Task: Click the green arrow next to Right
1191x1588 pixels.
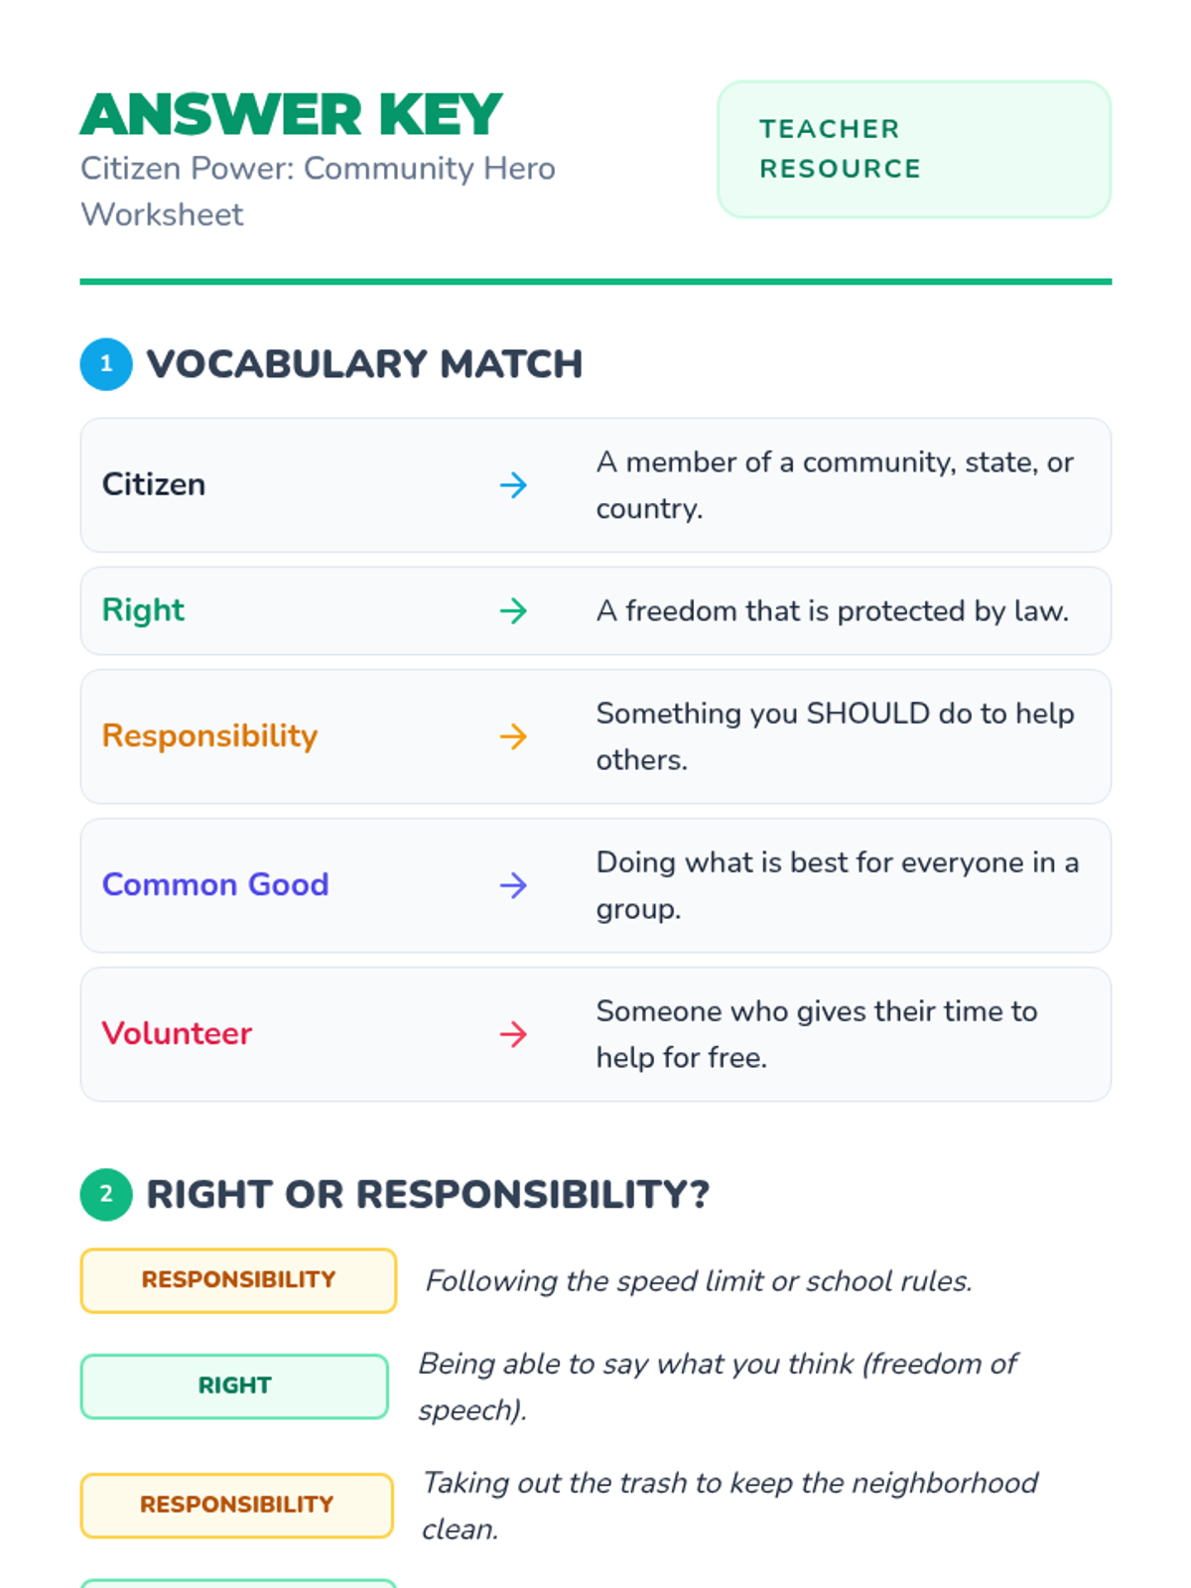Action: tap(513, 610)
